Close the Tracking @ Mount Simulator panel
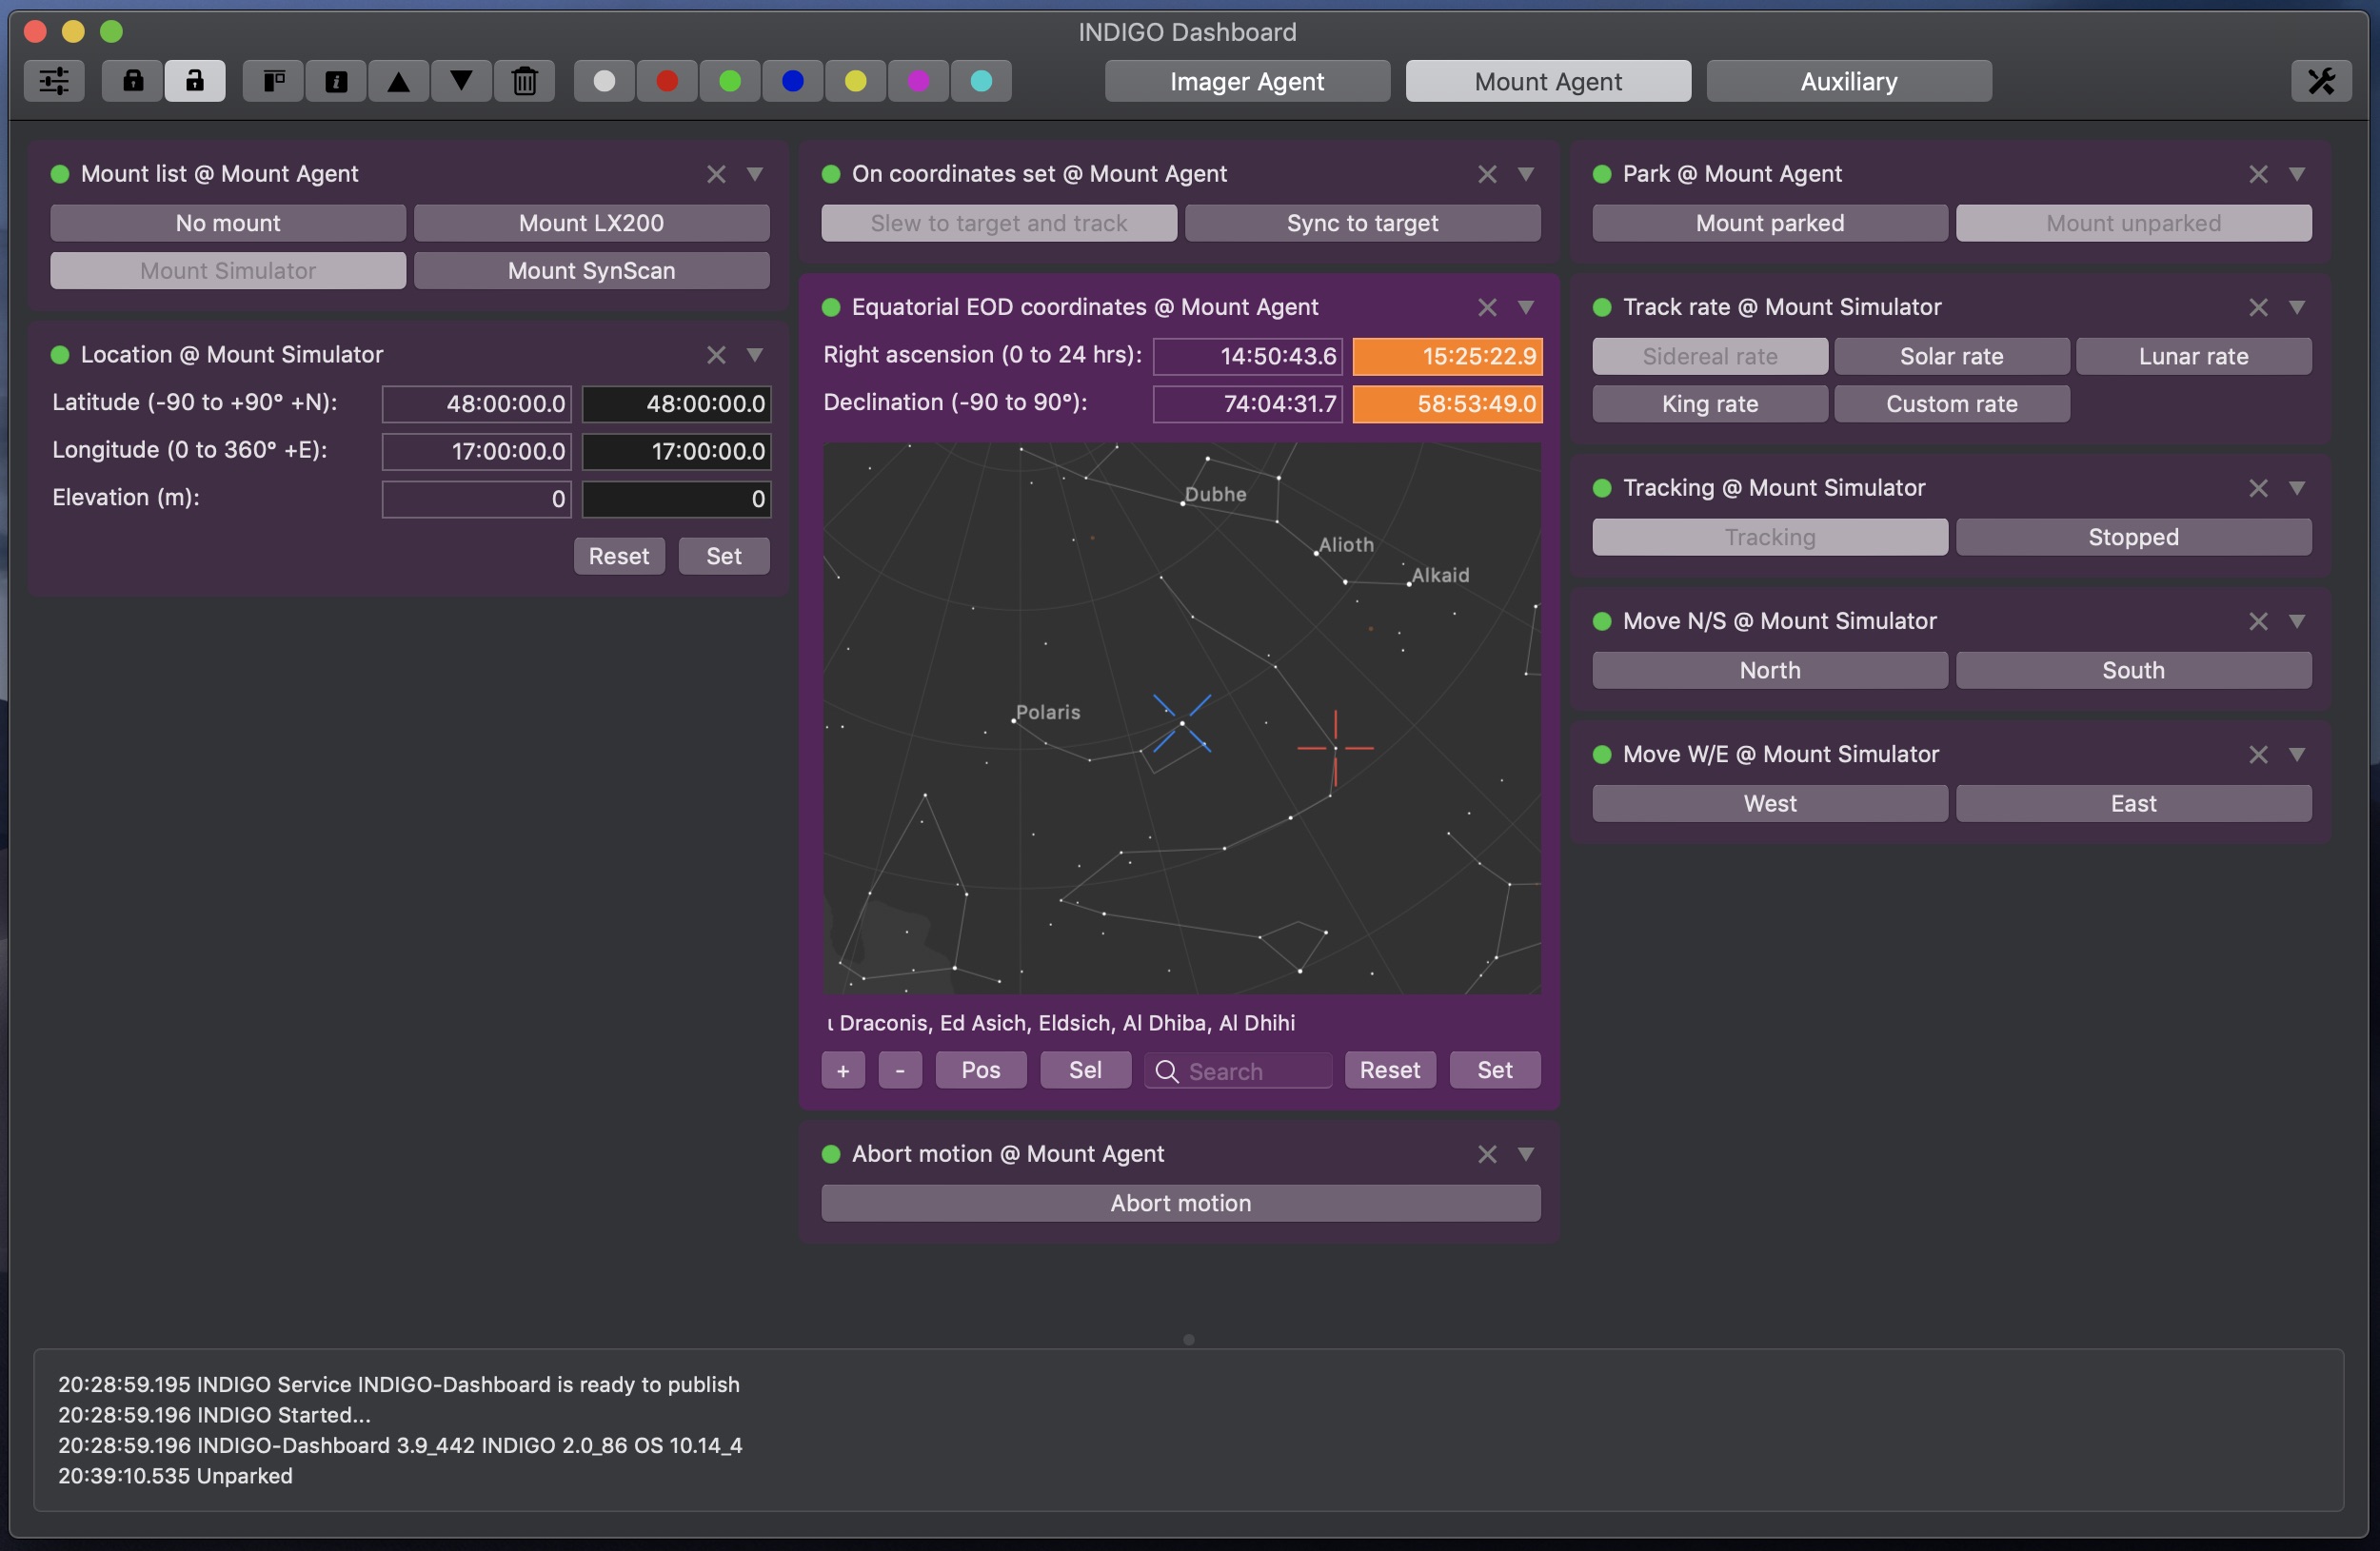 pos(2258,488)
